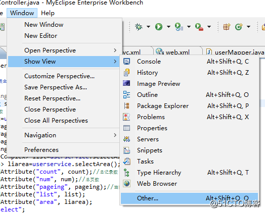Image resolution: width=265 pixels, height=213 pixels.
Task: Click the userMapper.java tab file icon
Action: (x=209, y=51)
